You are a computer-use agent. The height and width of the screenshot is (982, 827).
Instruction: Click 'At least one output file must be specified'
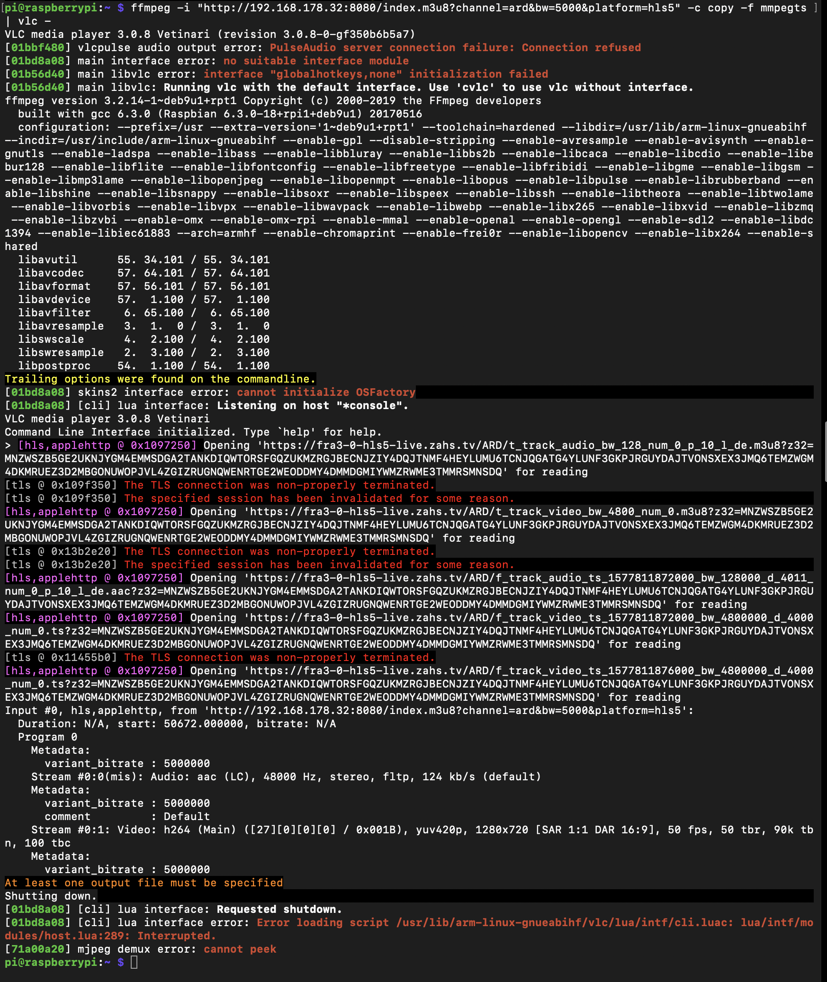click(144, 883)
